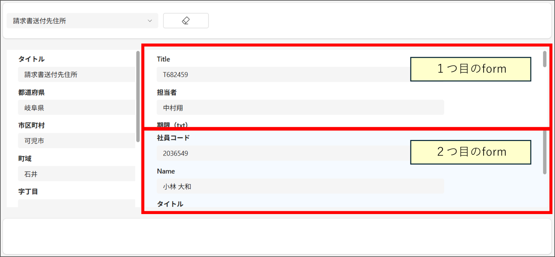555x257 pixels.
Task: Click the yellow 2つ目のform annotation box
Action: pos(470,152)
